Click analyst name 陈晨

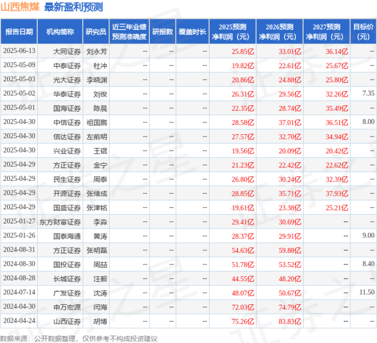click(x=100, y=109)
